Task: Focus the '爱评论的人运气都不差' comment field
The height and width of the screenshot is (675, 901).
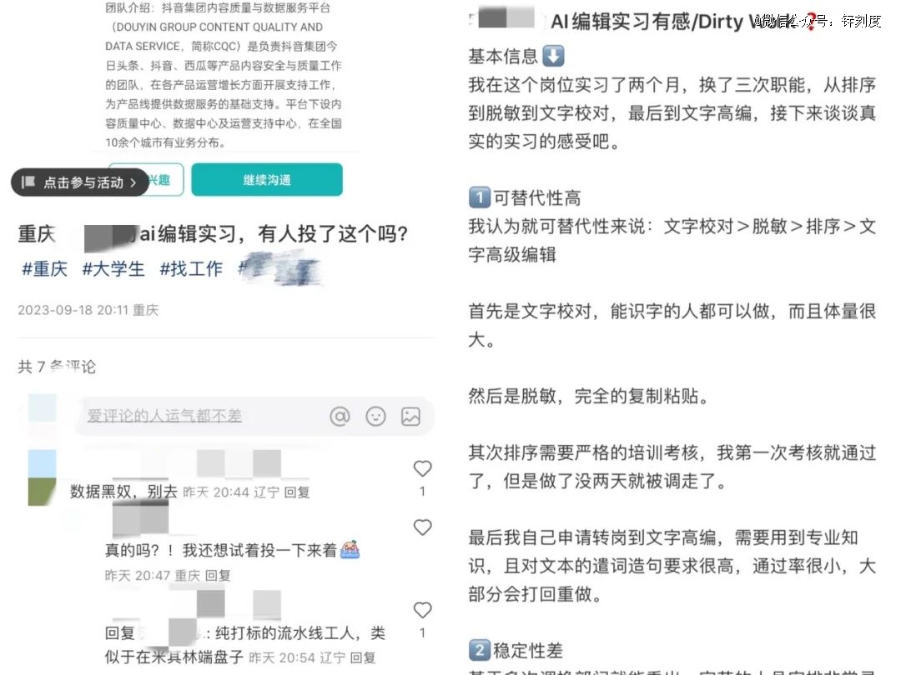Action: 201,416
